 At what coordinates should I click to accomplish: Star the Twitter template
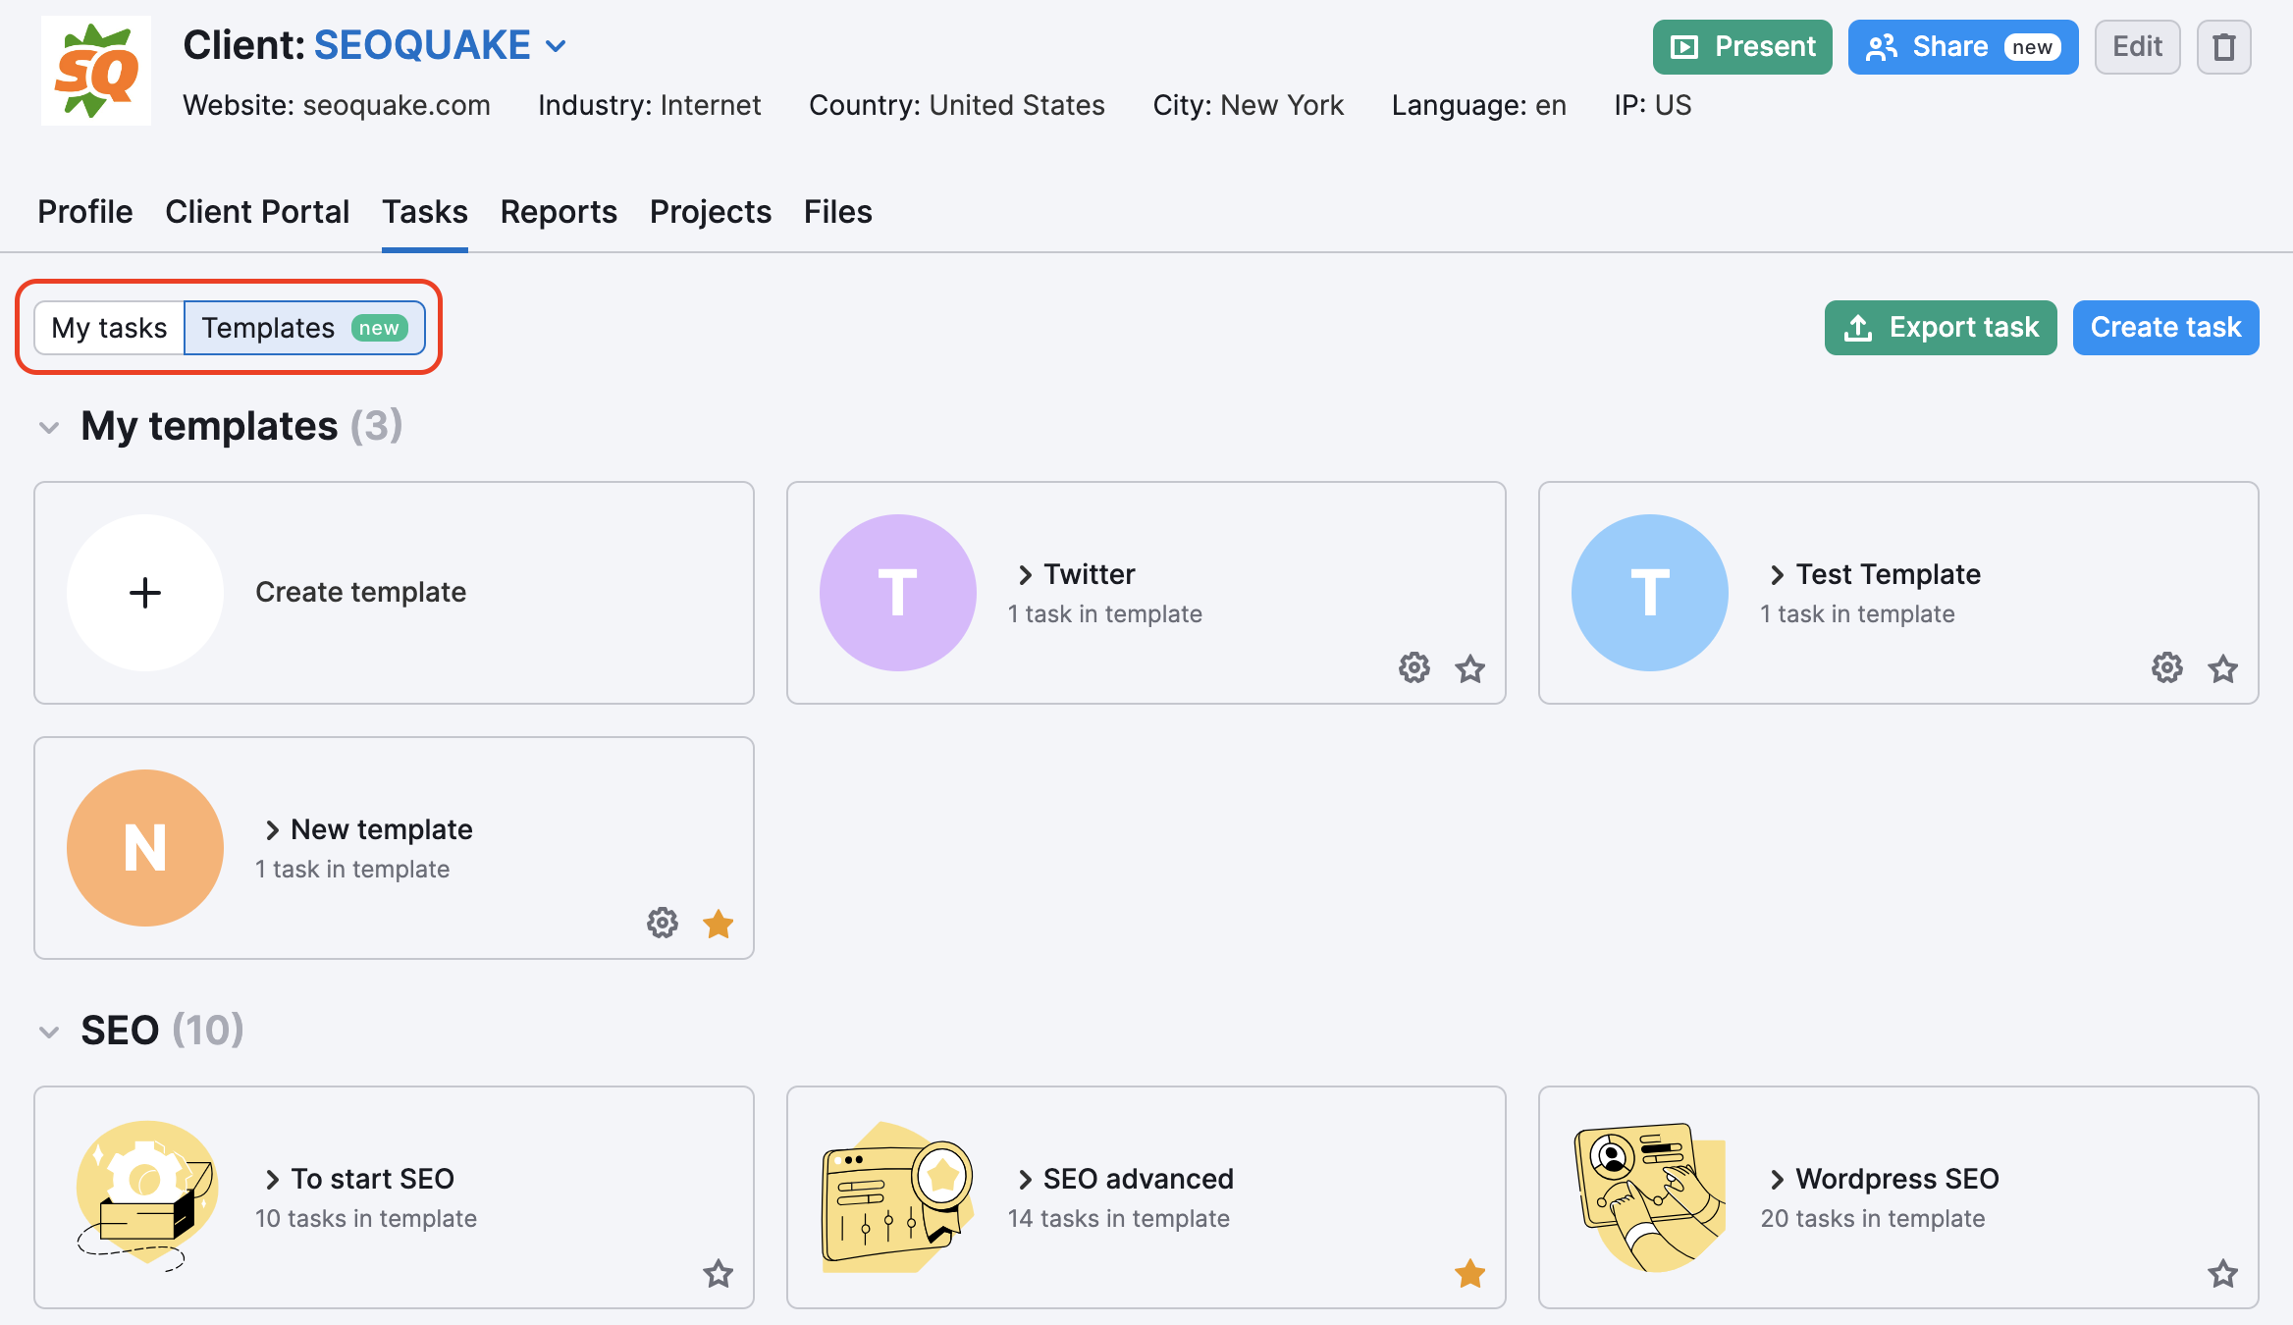coord(1470,668)
